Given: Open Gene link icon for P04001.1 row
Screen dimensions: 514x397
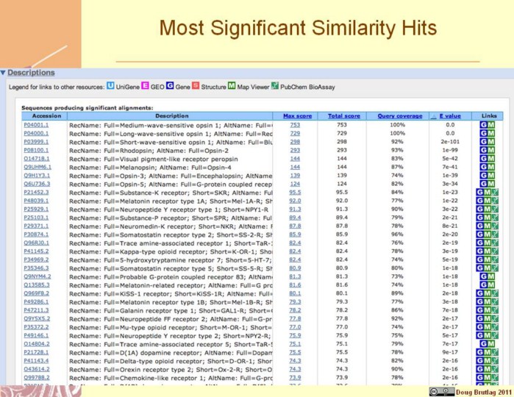Looking at the screenshot, I should tap(484, 125).
